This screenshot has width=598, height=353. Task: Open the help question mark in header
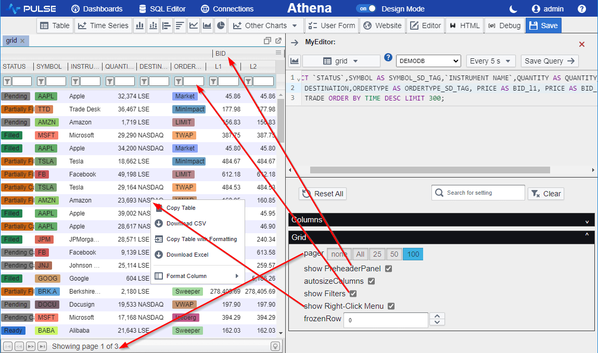[581, 9]
